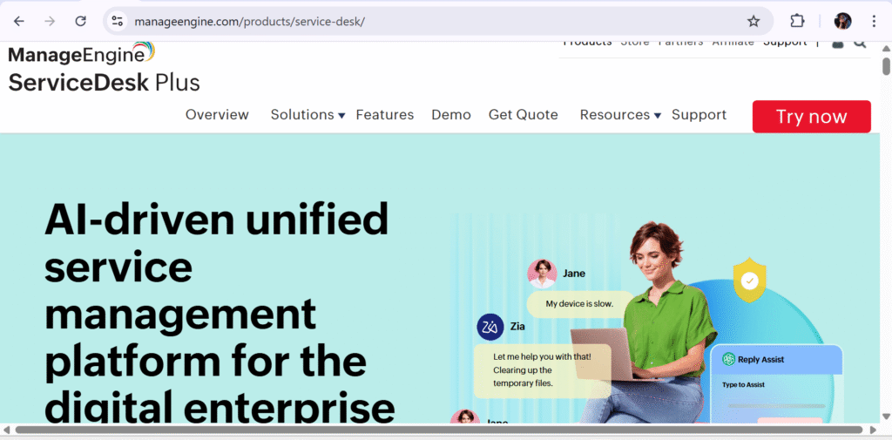Viewport: 892px width, 440px height.
Task: Click the 'AI-driven unified' headline text
Action: tap(216, 219)
